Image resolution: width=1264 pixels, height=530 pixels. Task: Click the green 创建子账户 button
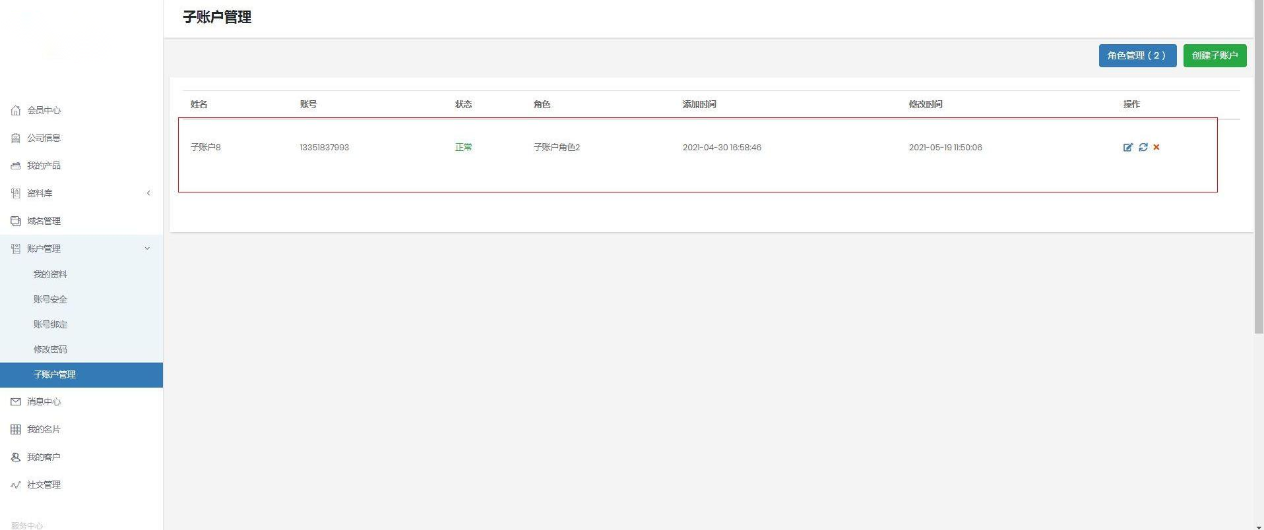[x=1214, y=55]
